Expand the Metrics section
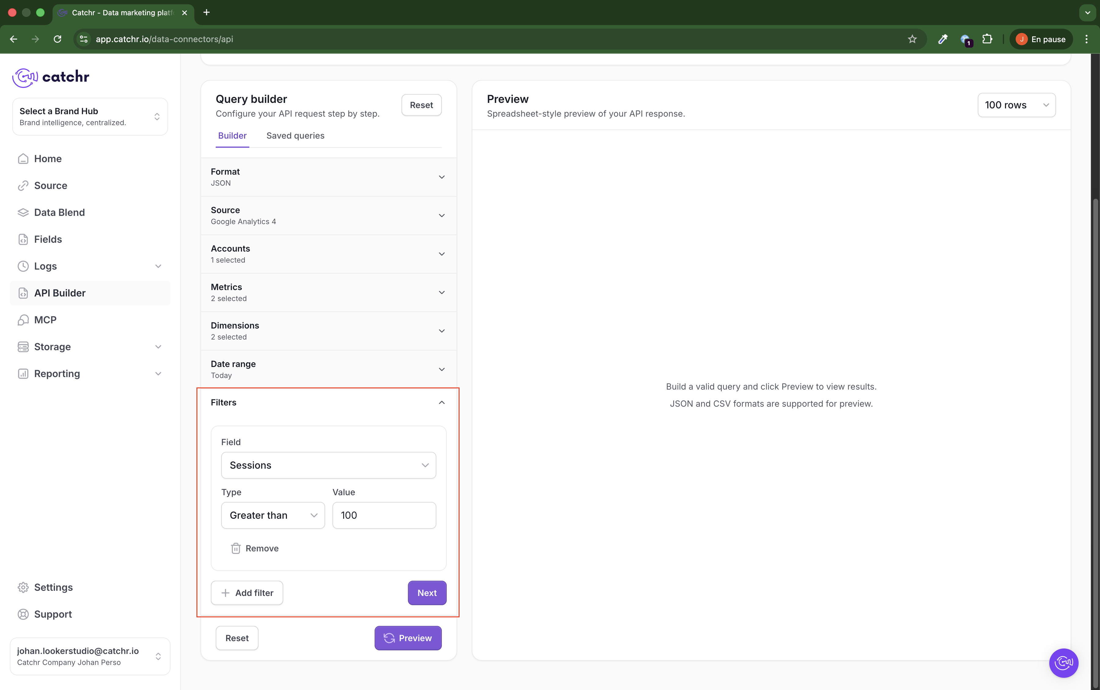Screen dimensions: 1100x690 point(441,292)
